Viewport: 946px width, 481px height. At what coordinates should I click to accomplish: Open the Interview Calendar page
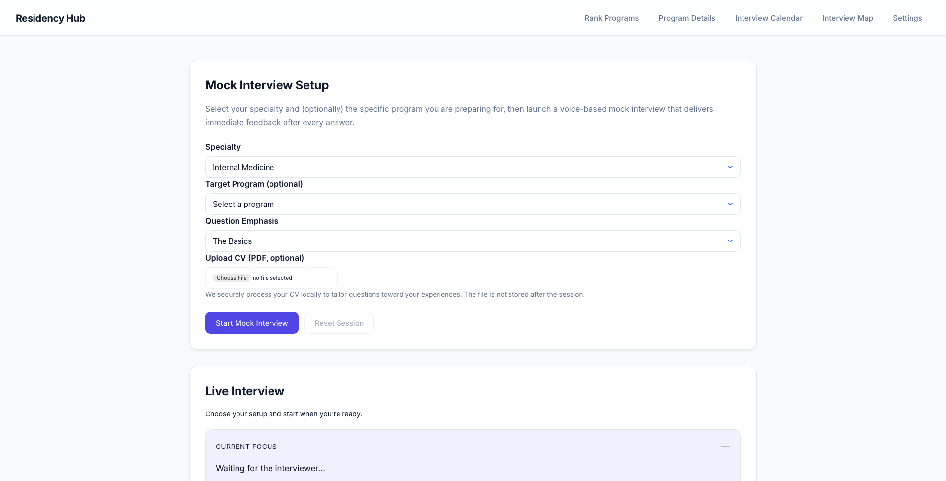tap(769, 18)
